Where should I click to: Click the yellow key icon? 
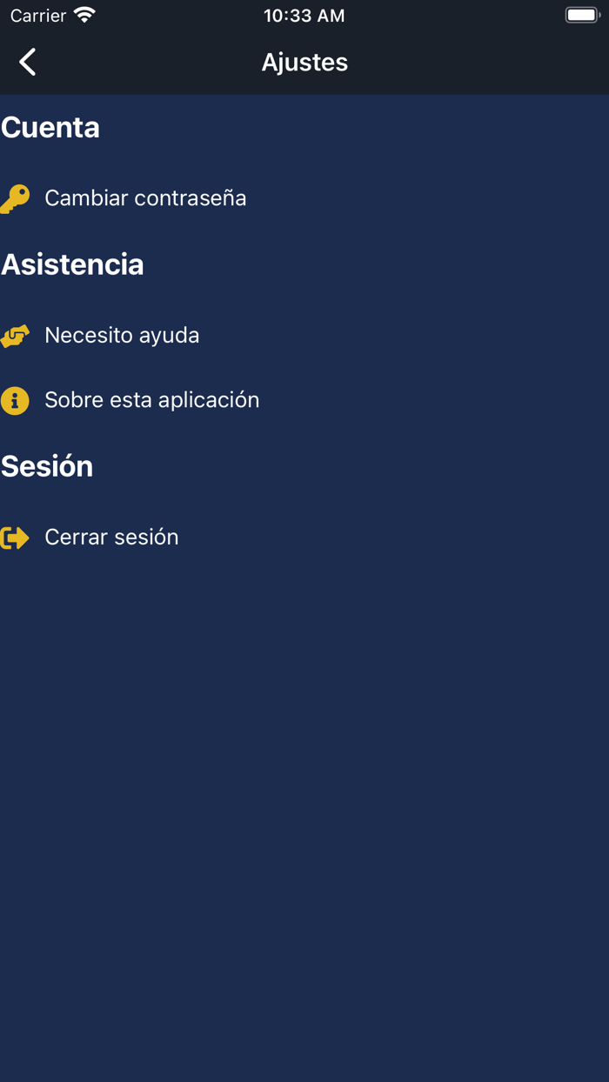point(15,198)
